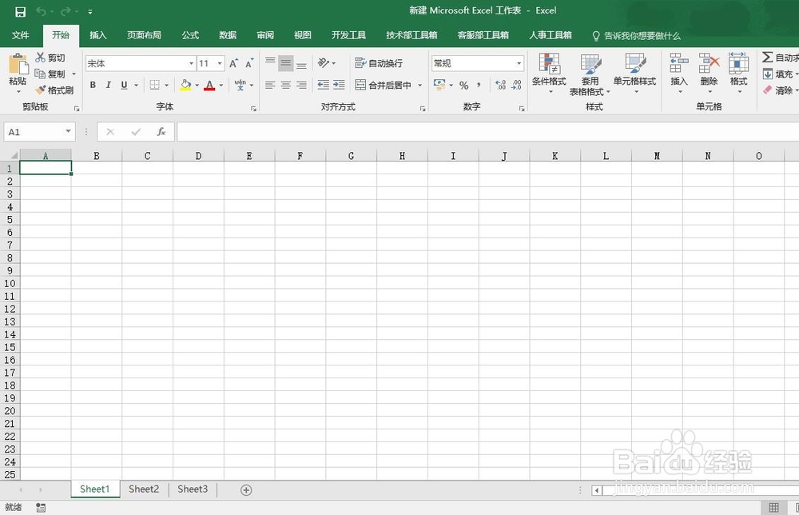Select the Format Painter (格式刷) brush
The image size is (799, 515).
pos(40,90)
